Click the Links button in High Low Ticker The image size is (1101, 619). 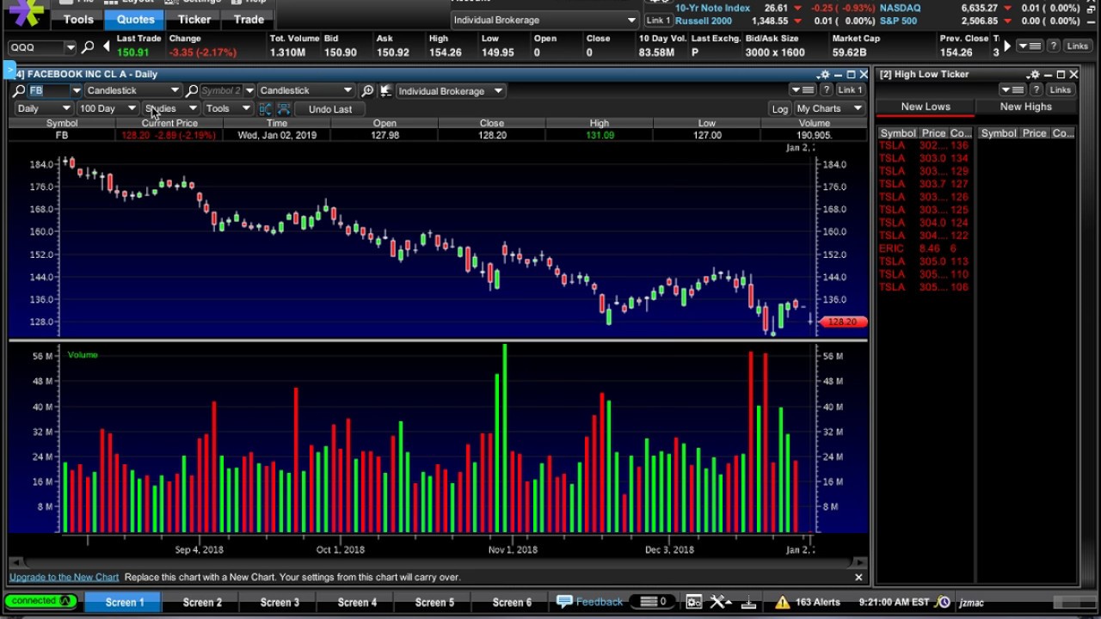[x=1060, y=89]
